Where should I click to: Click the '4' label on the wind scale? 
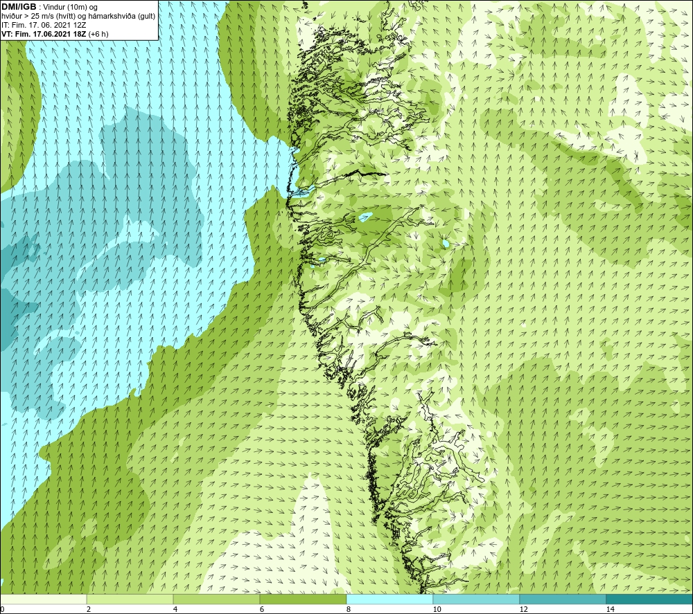click(x=175, y=610)
